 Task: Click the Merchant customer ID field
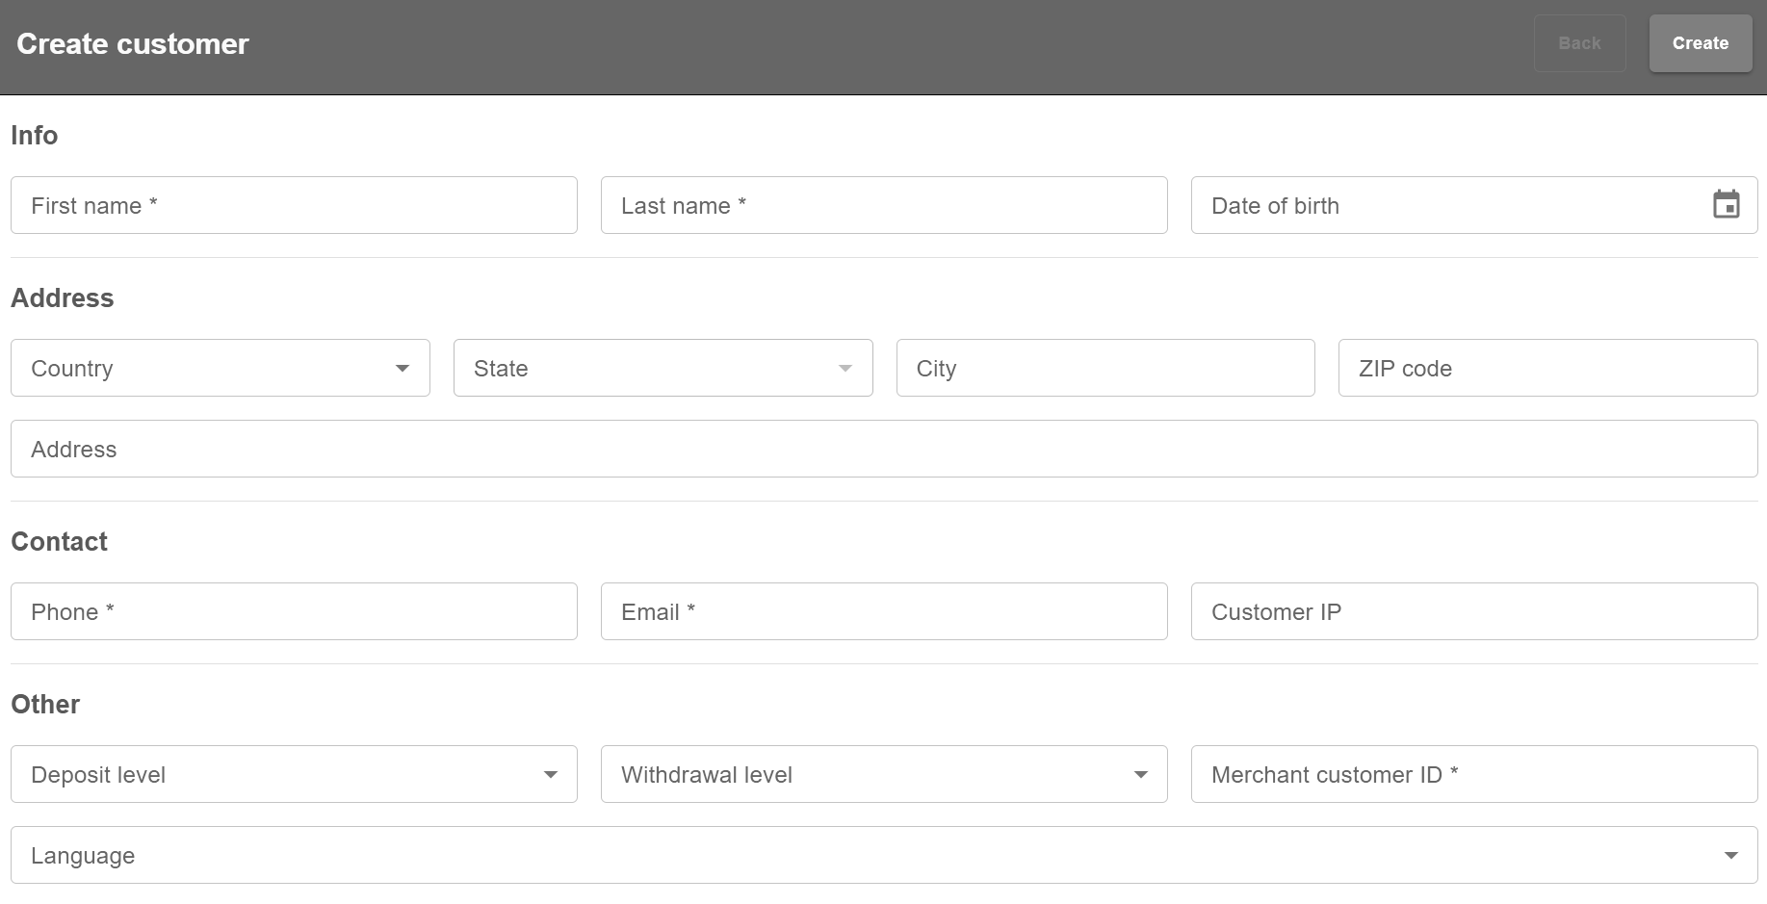1473,774
